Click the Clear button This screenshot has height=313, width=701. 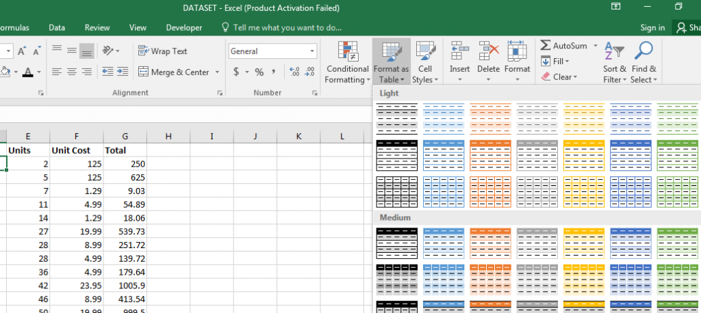point(560,77)
